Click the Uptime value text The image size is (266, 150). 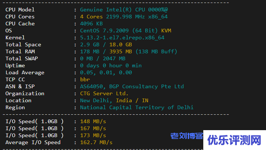(x=111, y=65)
